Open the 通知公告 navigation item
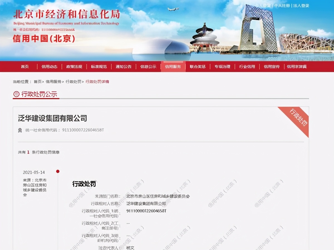This screenshot has height=250, width=334. [x=123, y=66]
